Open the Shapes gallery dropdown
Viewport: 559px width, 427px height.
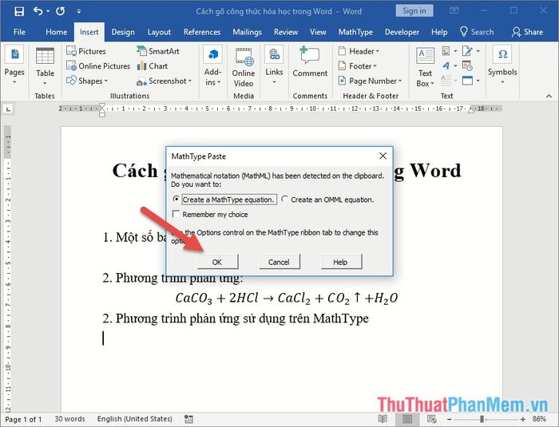pyautogui.click(x=87, y=81)
